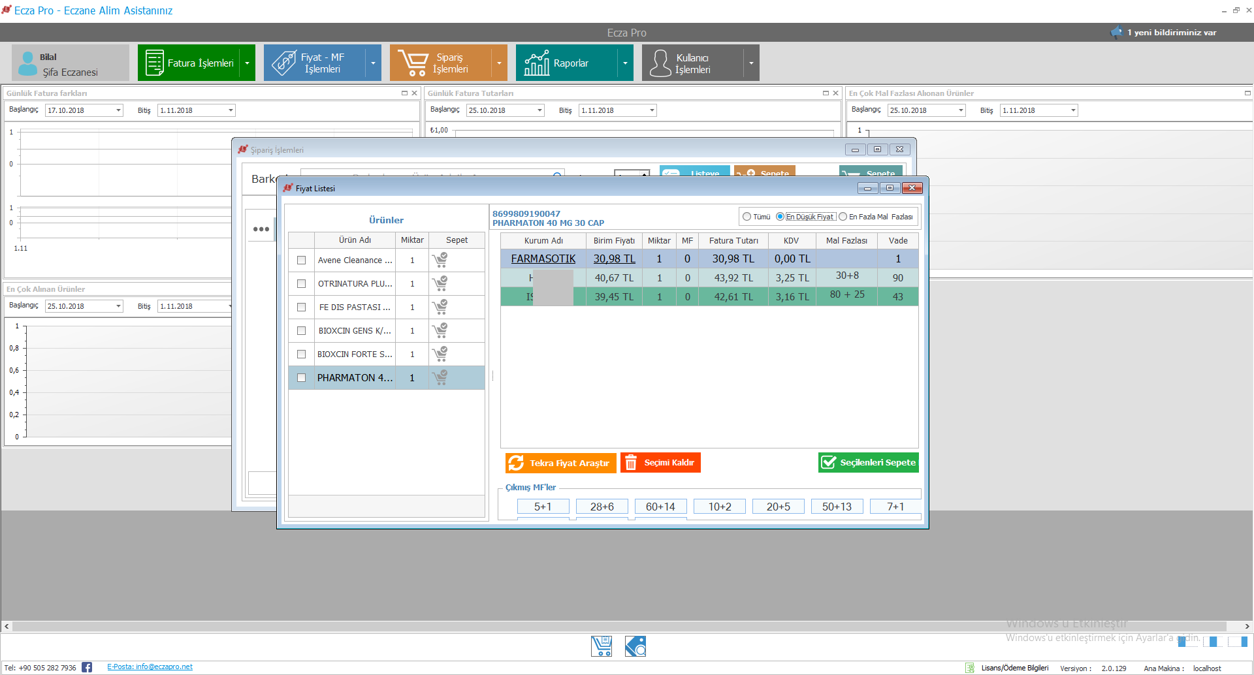Add Avene Cleanance row to cart icon
This screenshot has height=675, width=1254.
coord(440,260)
